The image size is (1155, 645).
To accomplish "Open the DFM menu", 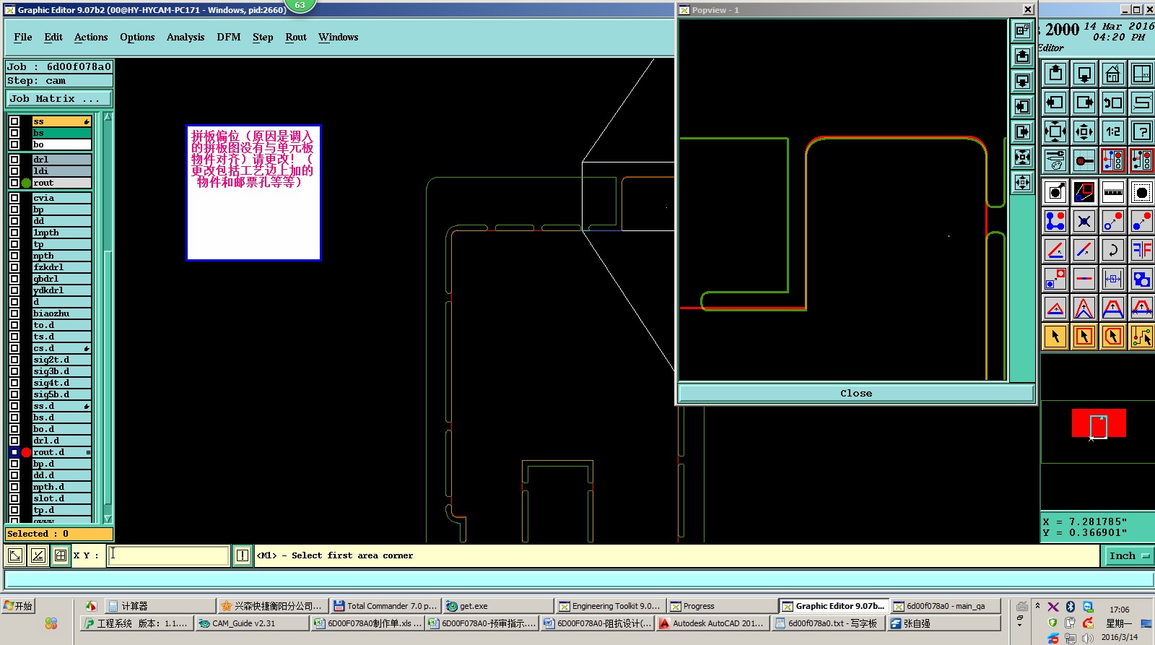I will click(229, 38).
